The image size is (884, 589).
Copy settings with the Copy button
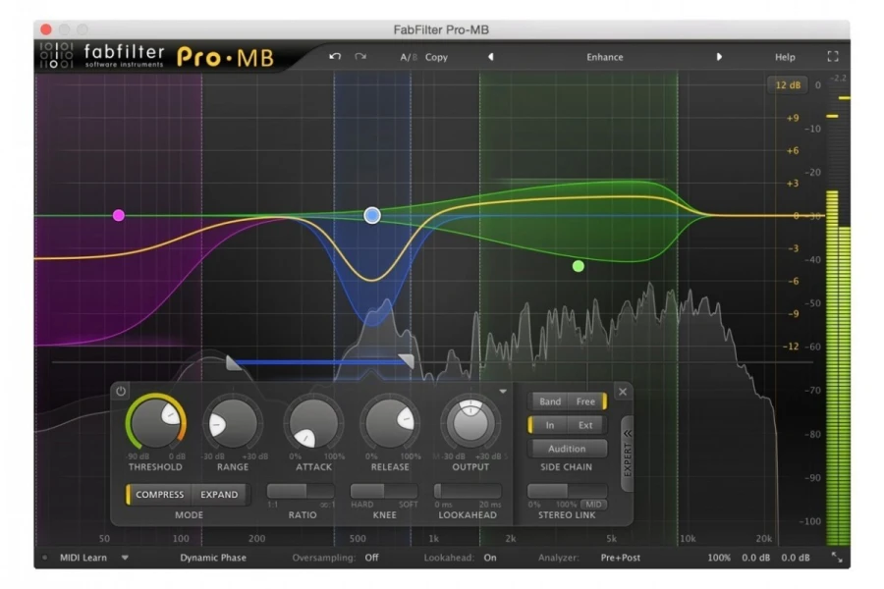coord(436,57)
